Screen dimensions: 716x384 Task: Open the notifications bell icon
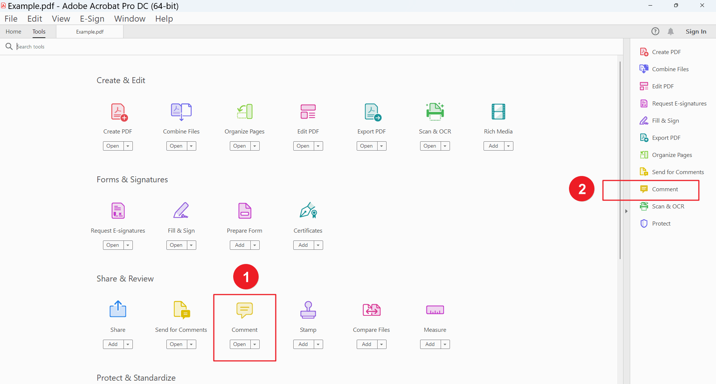coord(671,31)
